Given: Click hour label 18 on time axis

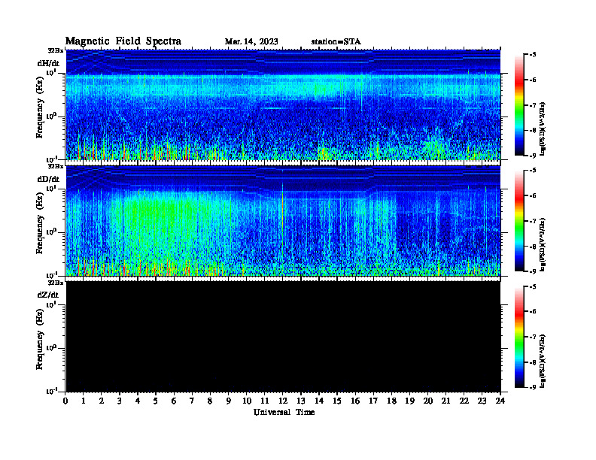Looking at the screenshot, I should pyautogui.click(x=391, y=401).
